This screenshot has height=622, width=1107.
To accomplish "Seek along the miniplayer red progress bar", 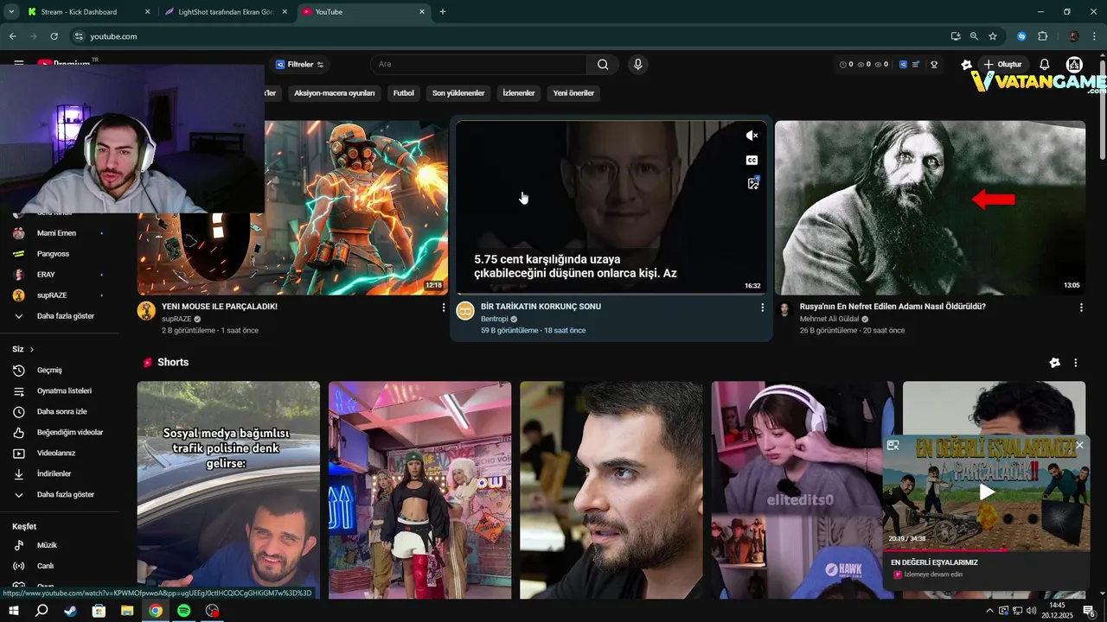I will click(987, 549).
